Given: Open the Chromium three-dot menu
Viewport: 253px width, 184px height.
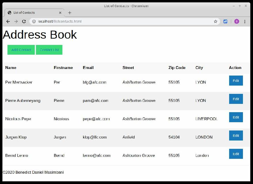Looking at the screenshot, I should [245, 21].
